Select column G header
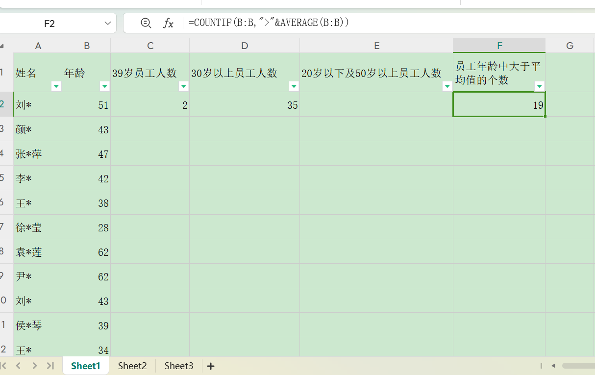The image size is (595, 375). click(570, 46)
